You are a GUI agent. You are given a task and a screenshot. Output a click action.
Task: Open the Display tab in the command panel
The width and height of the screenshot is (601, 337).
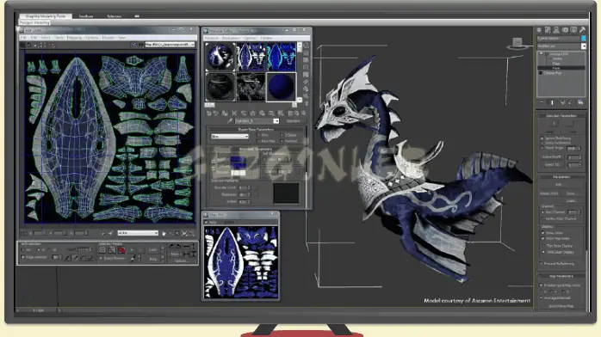(x=573, y=30)
